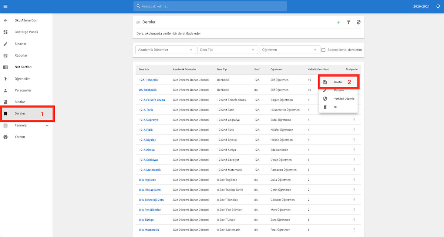Expand Tanımlar section in sidebar

tap(26, 126)
